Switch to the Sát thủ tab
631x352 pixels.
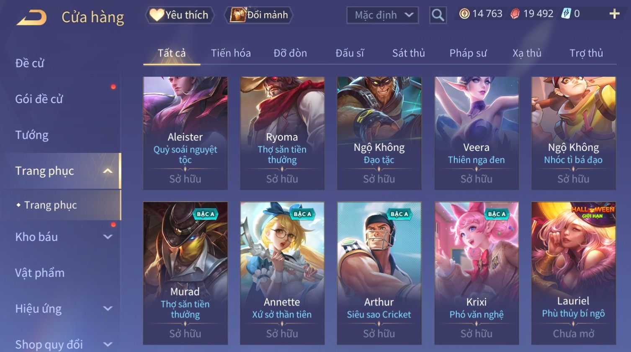(x=408, y=53)
